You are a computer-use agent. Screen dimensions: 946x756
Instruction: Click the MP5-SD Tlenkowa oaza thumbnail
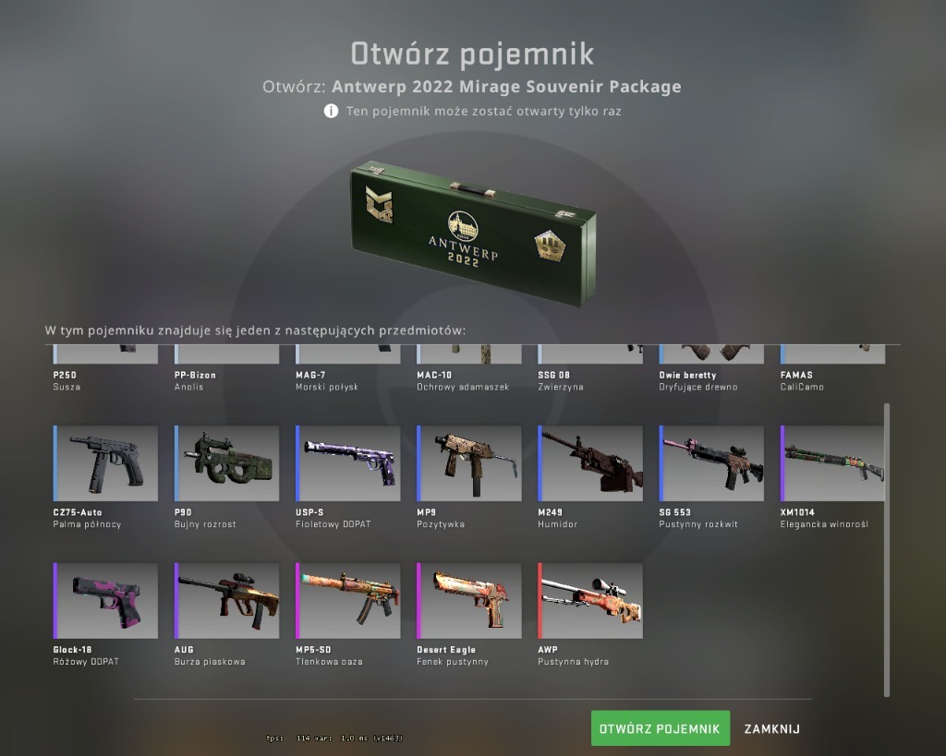[x=348, y=600]
